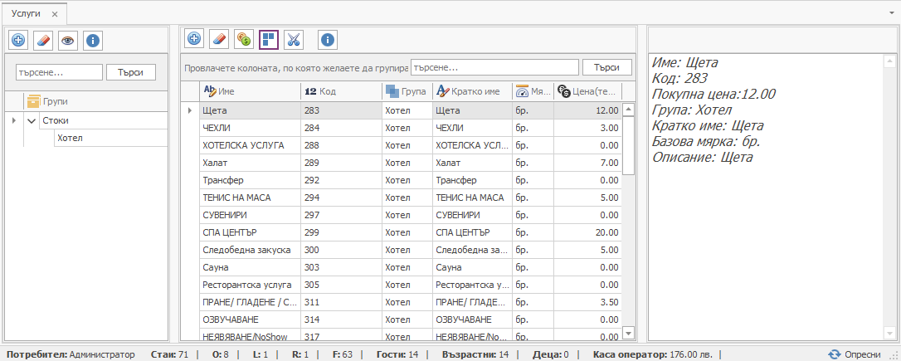Click the add button in groups panel

(18, 39)
